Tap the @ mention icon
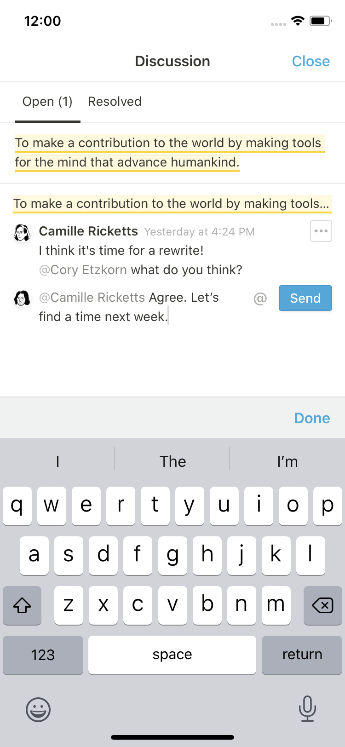 (x=260, y=299)
